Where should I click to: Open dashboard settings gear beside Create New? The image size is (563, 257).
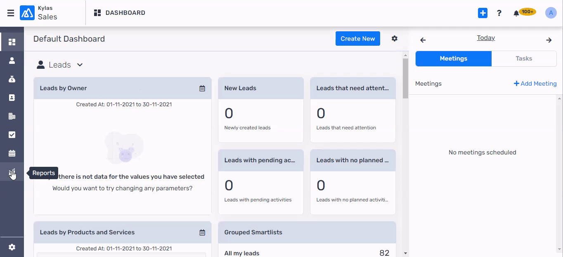(x=395, y=39)
